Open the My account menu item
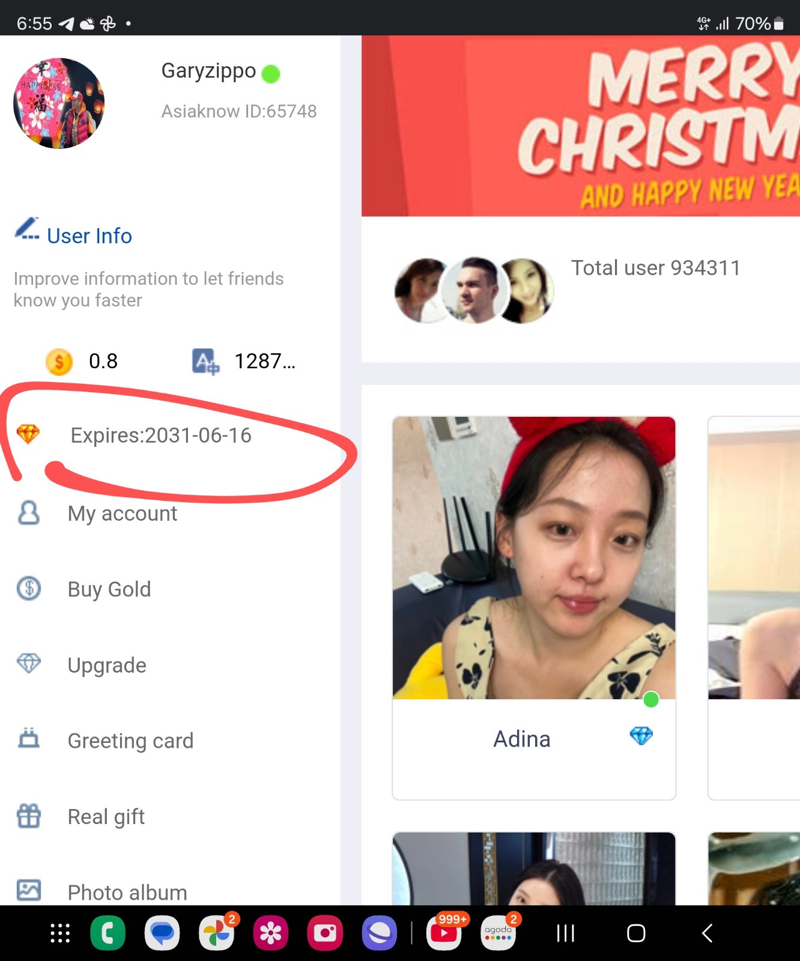 tap(122, 514)
